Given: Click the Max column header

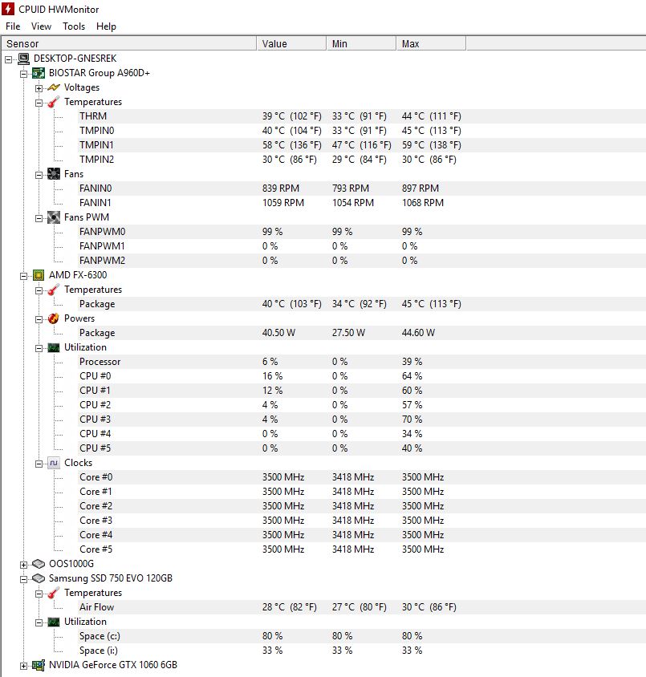Looking at the screenshot, I should pyautogui.click(x=431, y=43).
